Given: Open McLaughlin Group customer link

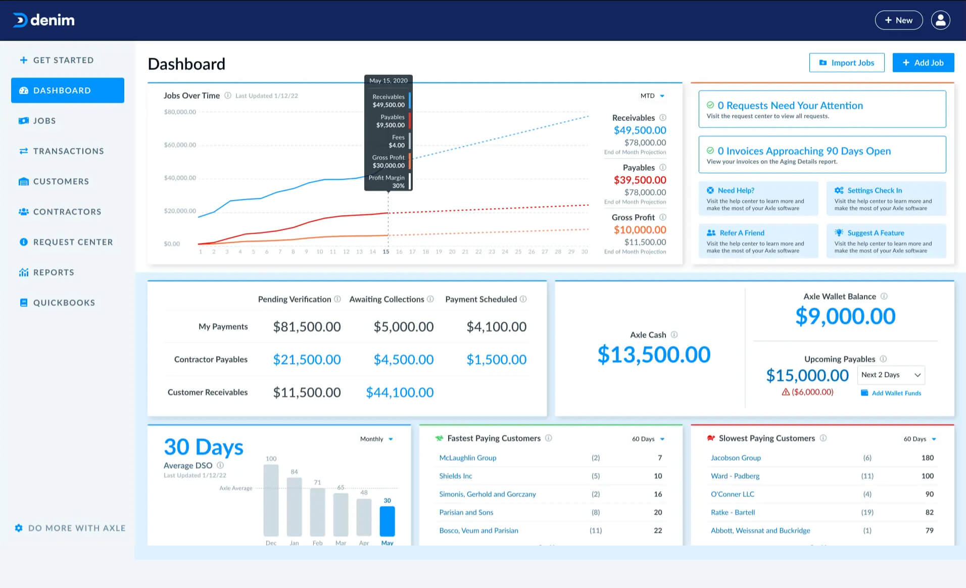Looking at the screenshot, I should click(x=468, y=458).
